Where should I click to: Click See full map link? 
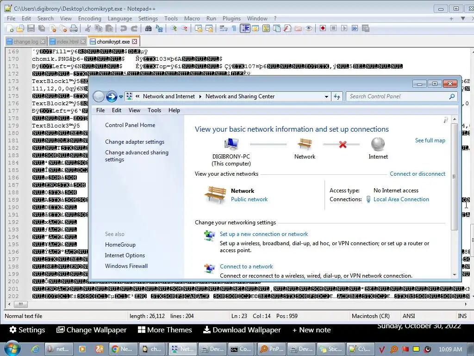[x=430, y=140]
